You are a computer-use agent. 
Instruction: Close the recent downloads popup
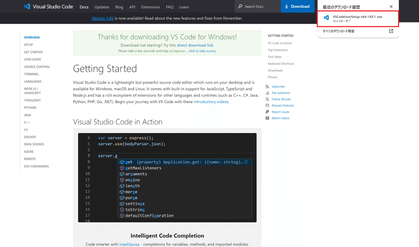pyautogui.click(x=391, y=6)
